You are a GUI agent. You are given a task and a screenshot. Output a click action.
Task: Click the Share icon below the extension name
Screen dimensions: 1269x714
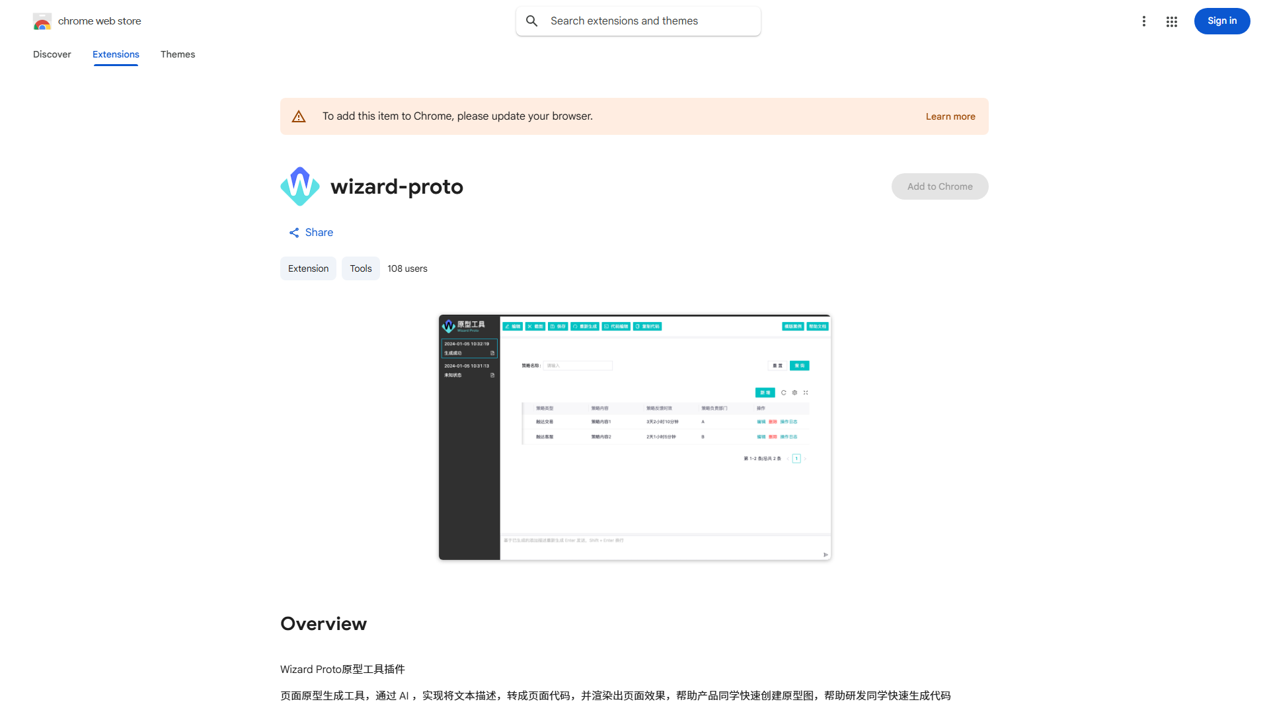tap(294, 232)
